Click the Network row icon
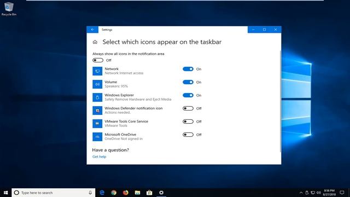Screen dimensions: 350x197 (97, 71)
